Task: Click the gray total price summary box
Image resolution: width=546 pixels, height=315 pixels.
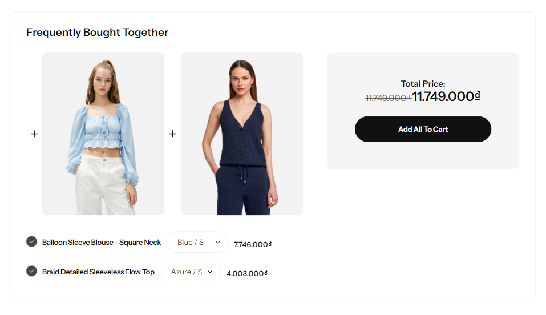Action: (423, 111)
